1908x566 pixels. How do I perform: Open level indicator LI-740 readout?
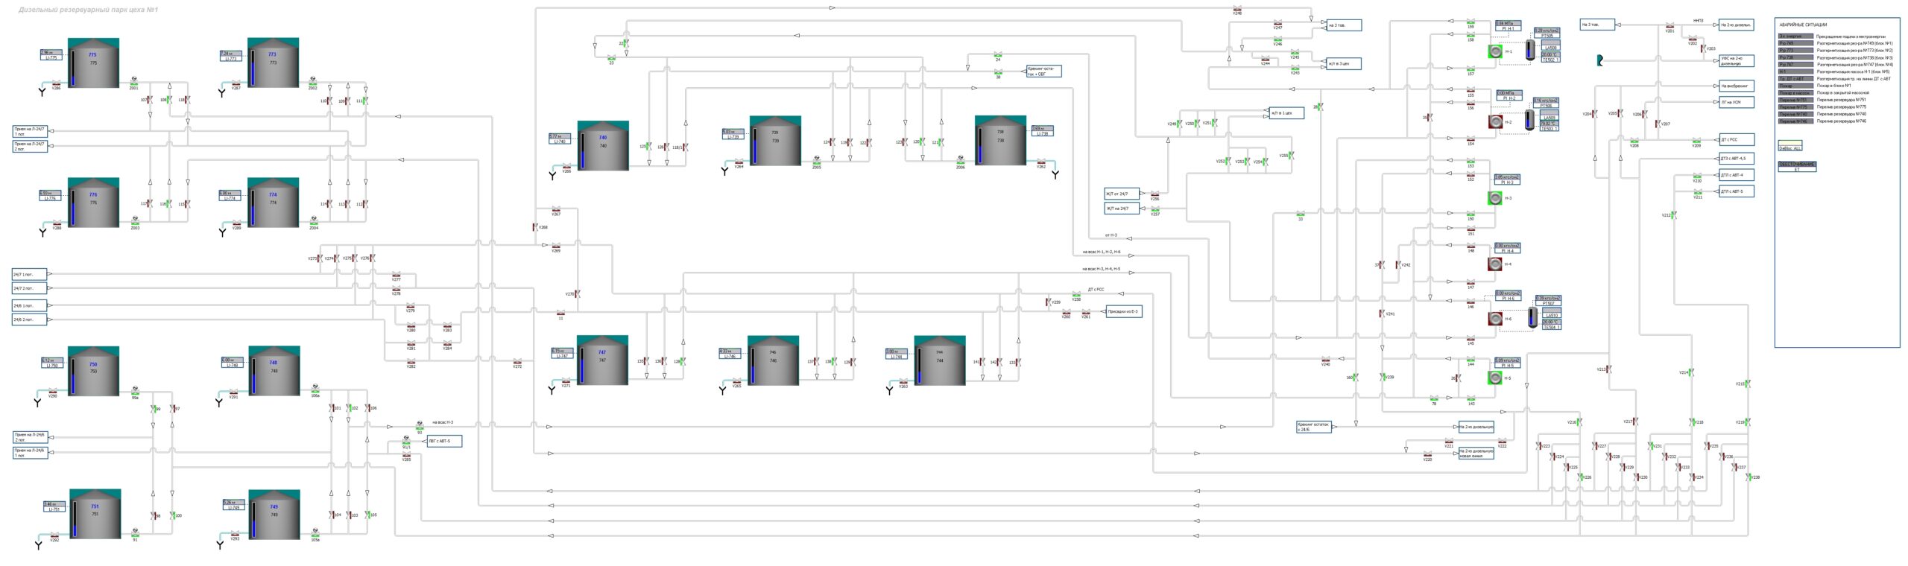560,139
